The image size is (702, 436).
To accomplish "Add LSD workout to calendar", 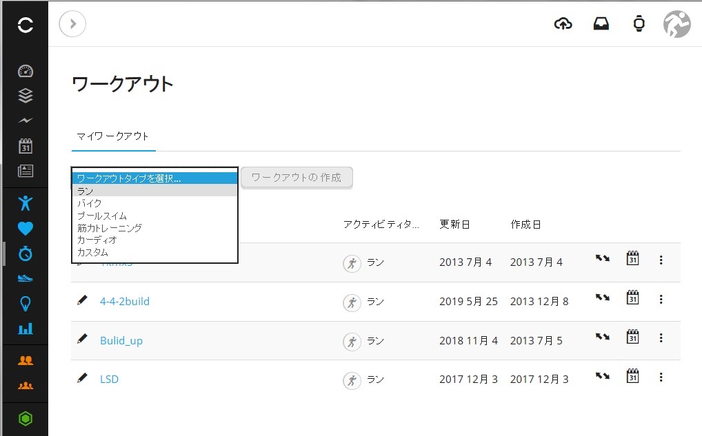I will click(632, 375).
